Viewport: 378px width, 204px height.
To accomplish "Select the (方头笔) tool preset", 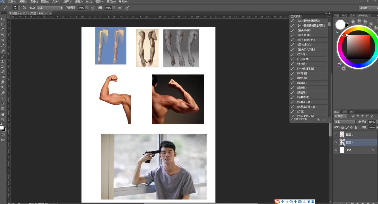I will coord(310,54).
